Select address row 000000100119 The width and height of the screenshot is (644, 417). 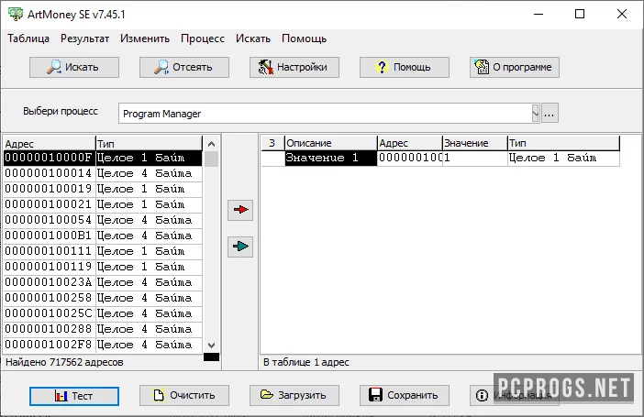pos(103,268)
